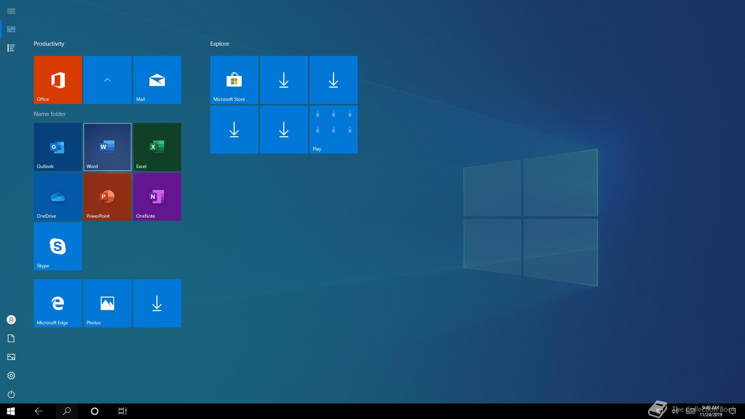Expand the Play folder tile
Screen dimensions: 745x419
[334, 130]
